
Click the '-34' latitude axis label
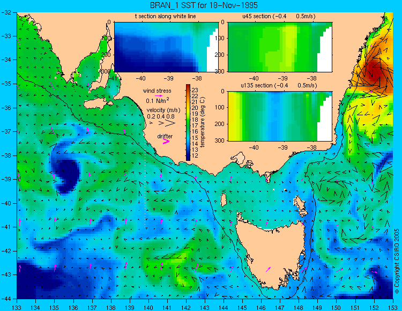point(6,60)
